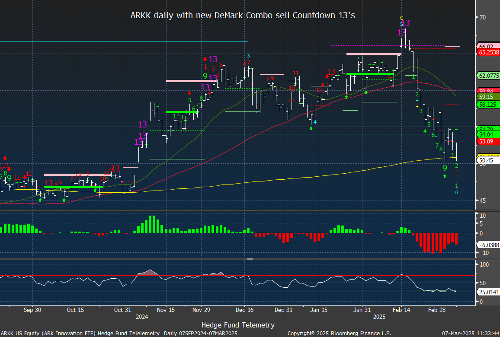Click the cyan 4 near Jan 15 low
Viewport: 500px width, 337px height.
(315, 122)
